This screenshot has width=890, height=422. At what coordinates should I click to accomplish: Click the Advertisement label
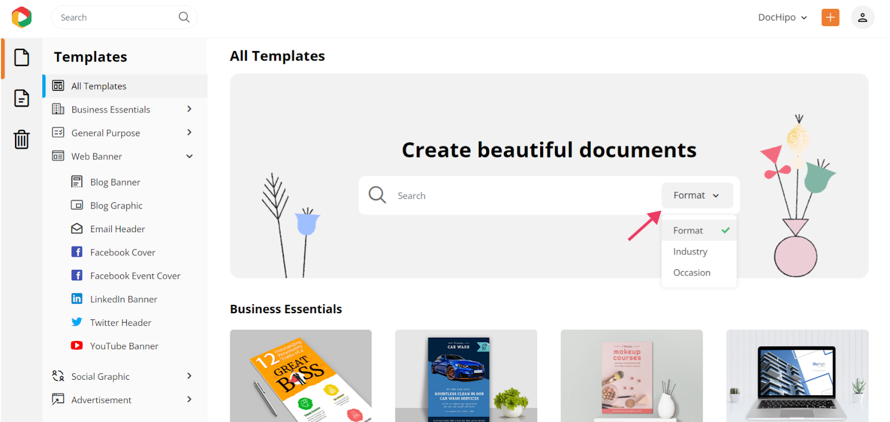pos(101,400)
